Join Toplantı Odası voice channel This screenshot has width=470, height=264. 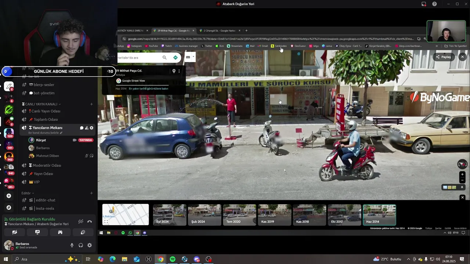tap(57, 120)
